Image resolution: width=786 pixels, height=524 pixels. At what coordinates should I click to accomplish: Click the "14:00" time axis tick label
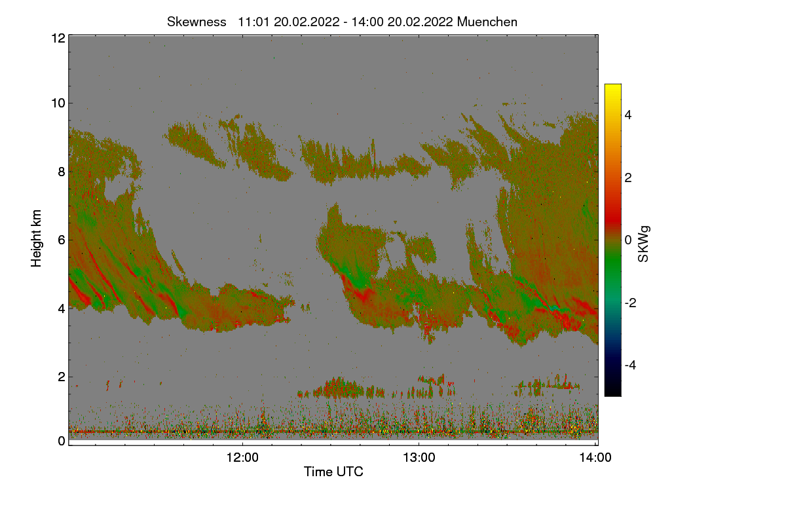coord(595,458)
